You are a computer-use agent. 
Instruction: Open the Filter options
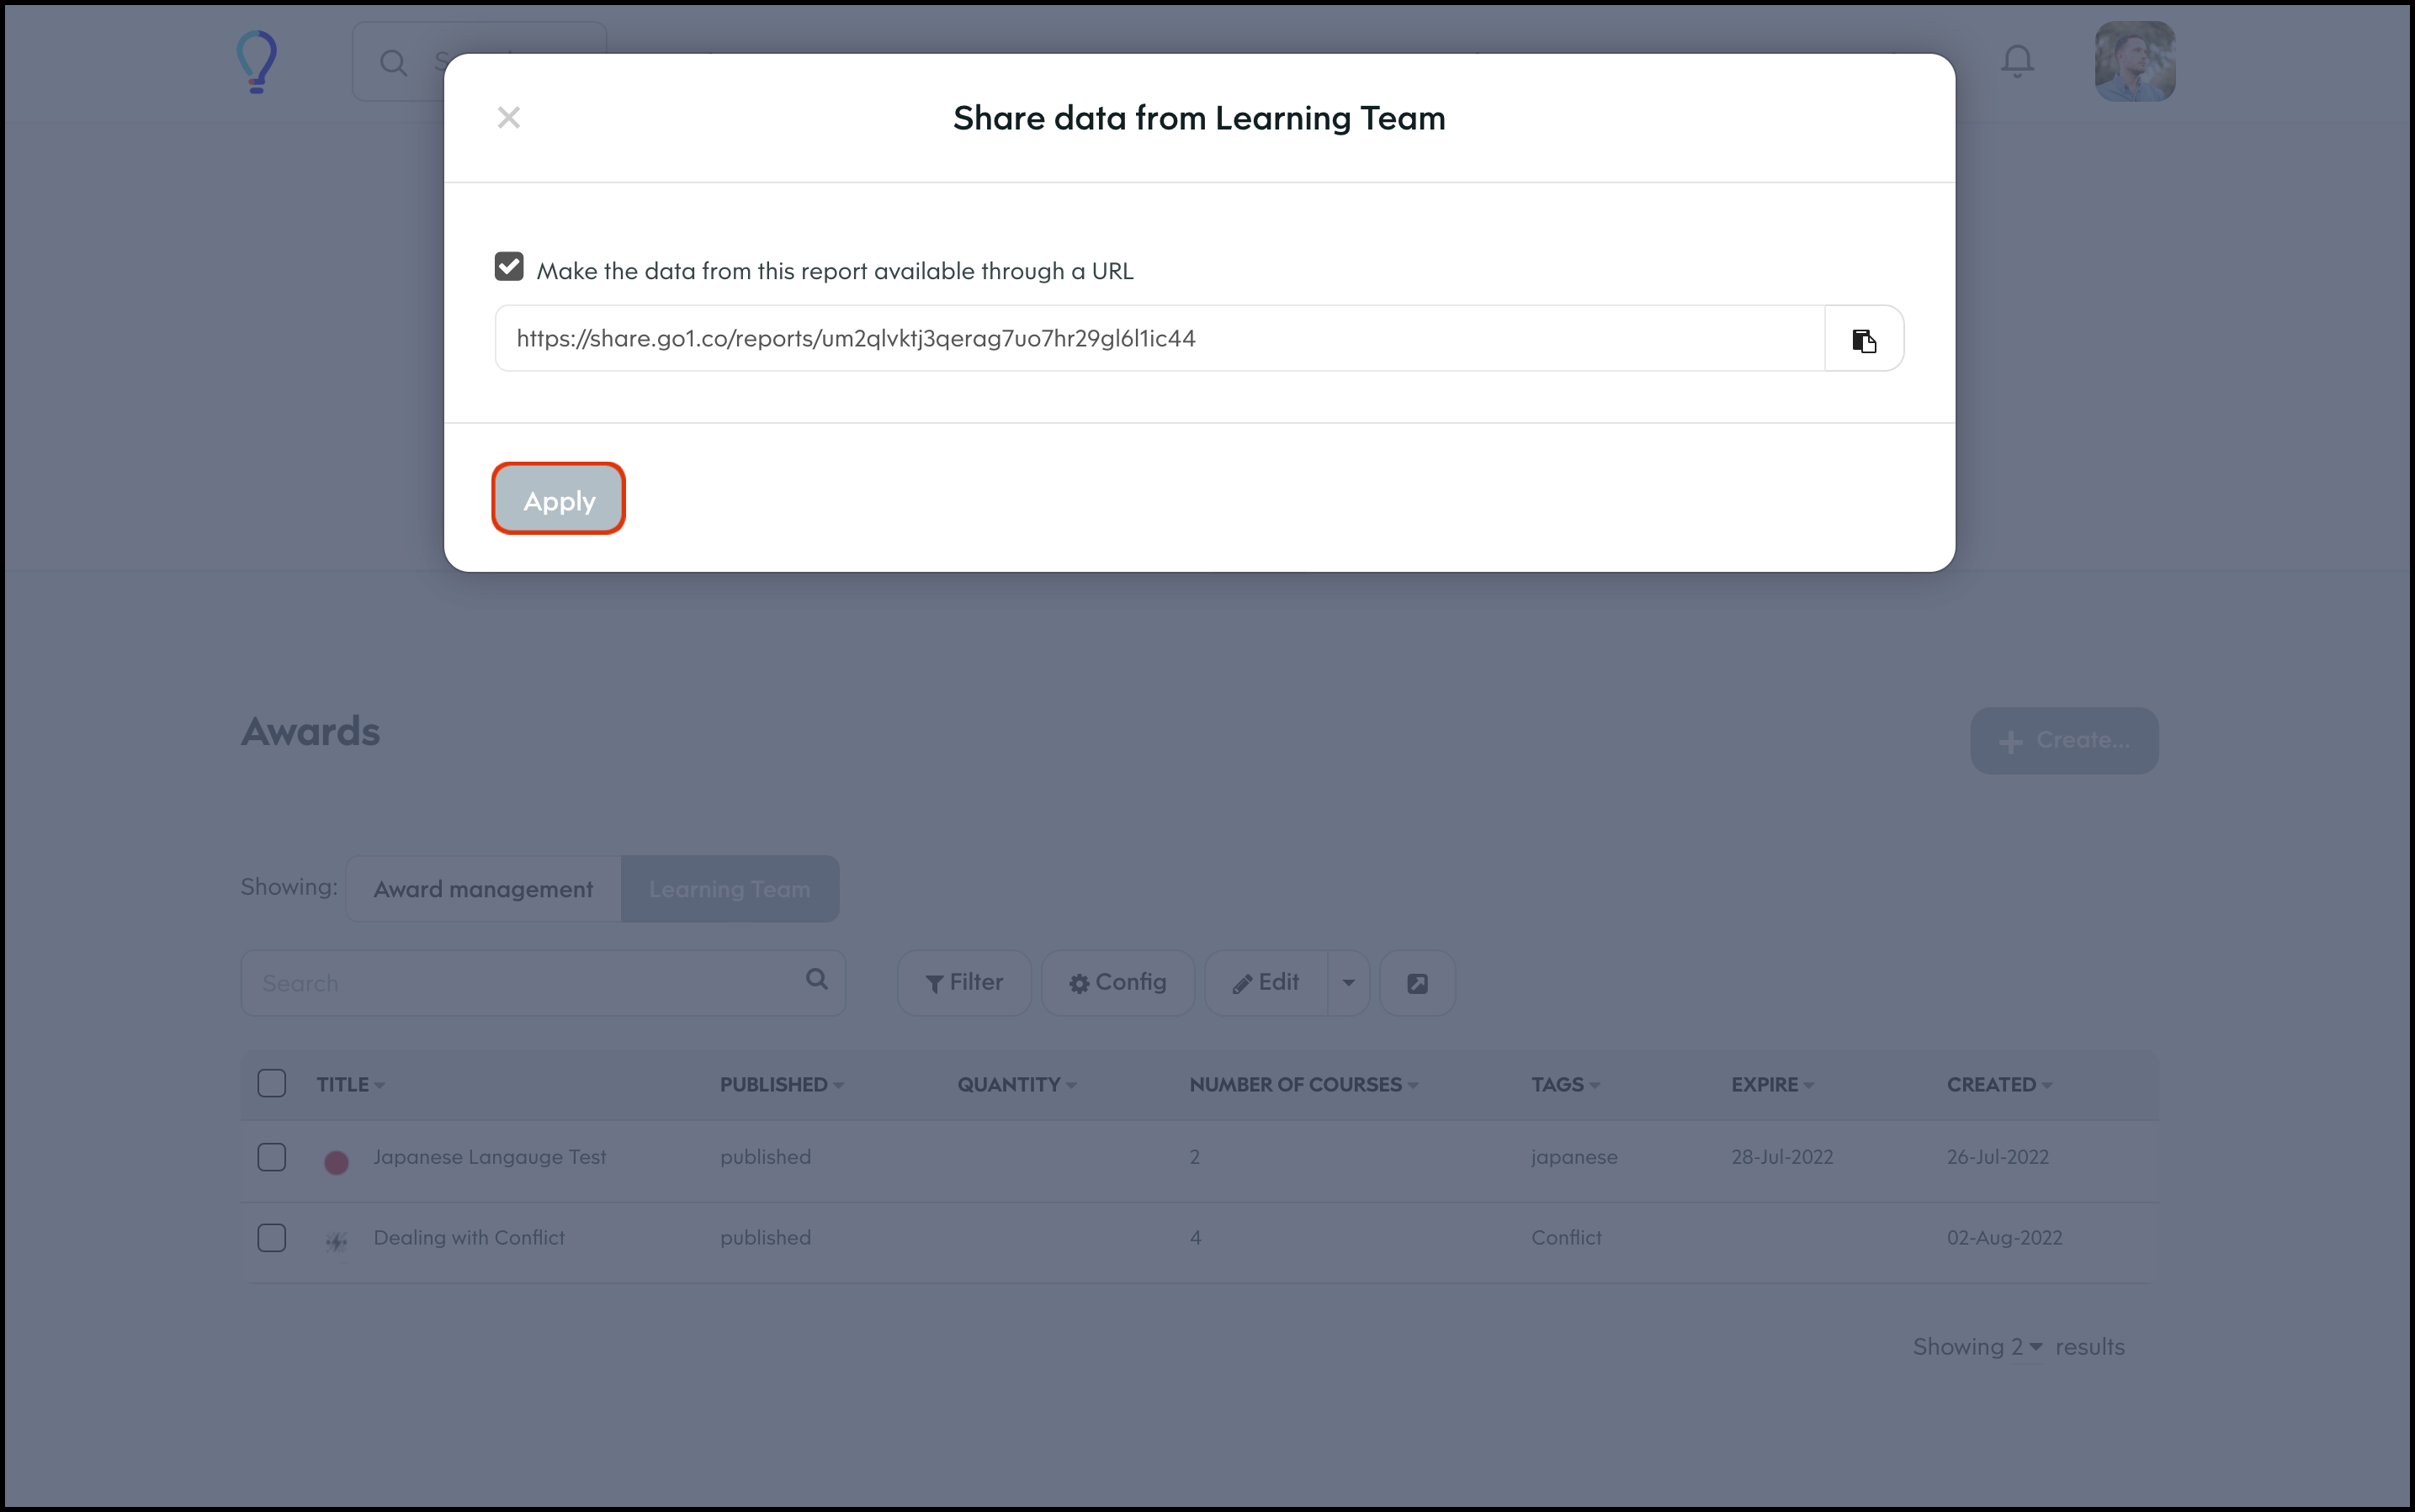(963, 983)
